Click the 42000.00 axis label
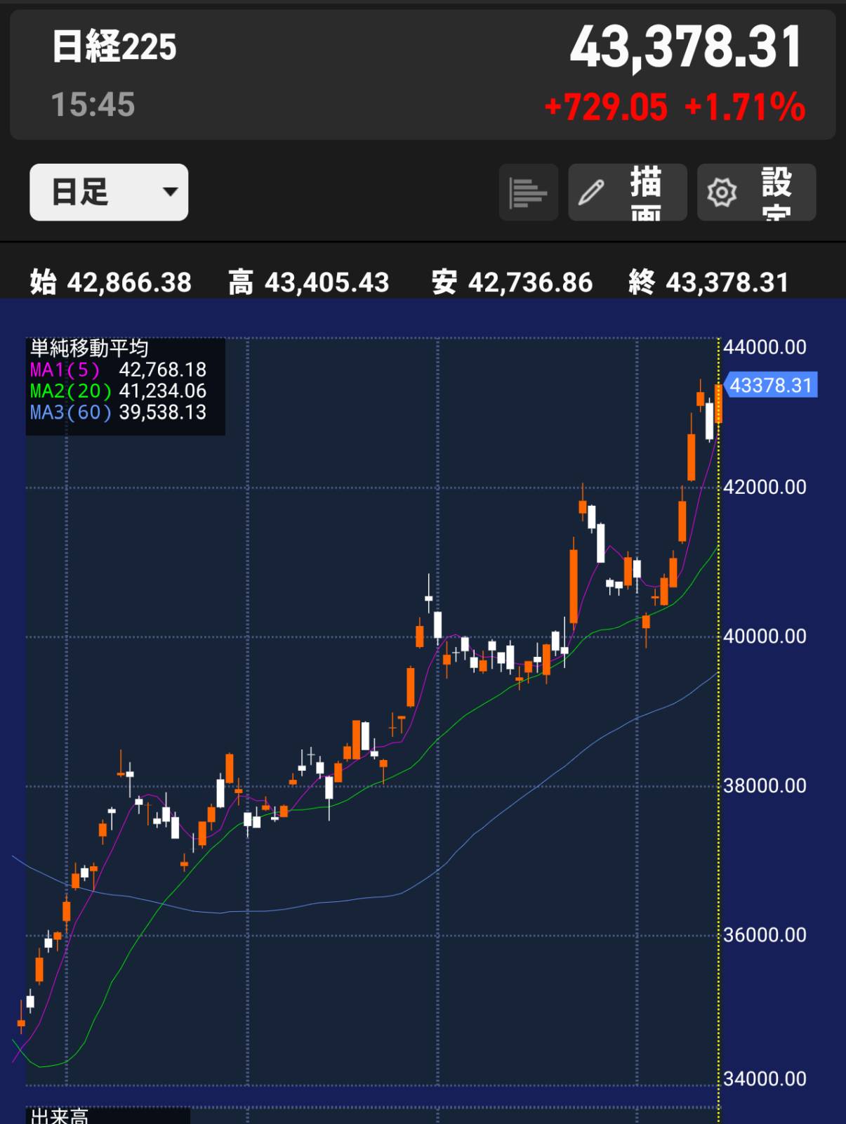 [765, 487]
